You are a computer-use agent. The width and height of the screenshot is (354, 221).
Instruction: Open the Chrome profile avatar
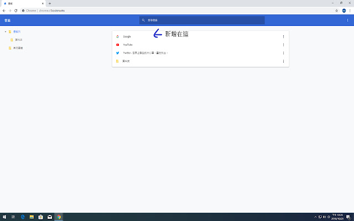(x=344, y=10)
